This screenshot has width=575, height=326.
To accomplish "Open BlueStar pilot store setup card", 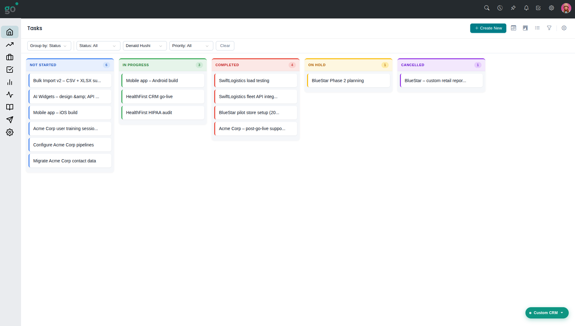I will tap(256, 113).
